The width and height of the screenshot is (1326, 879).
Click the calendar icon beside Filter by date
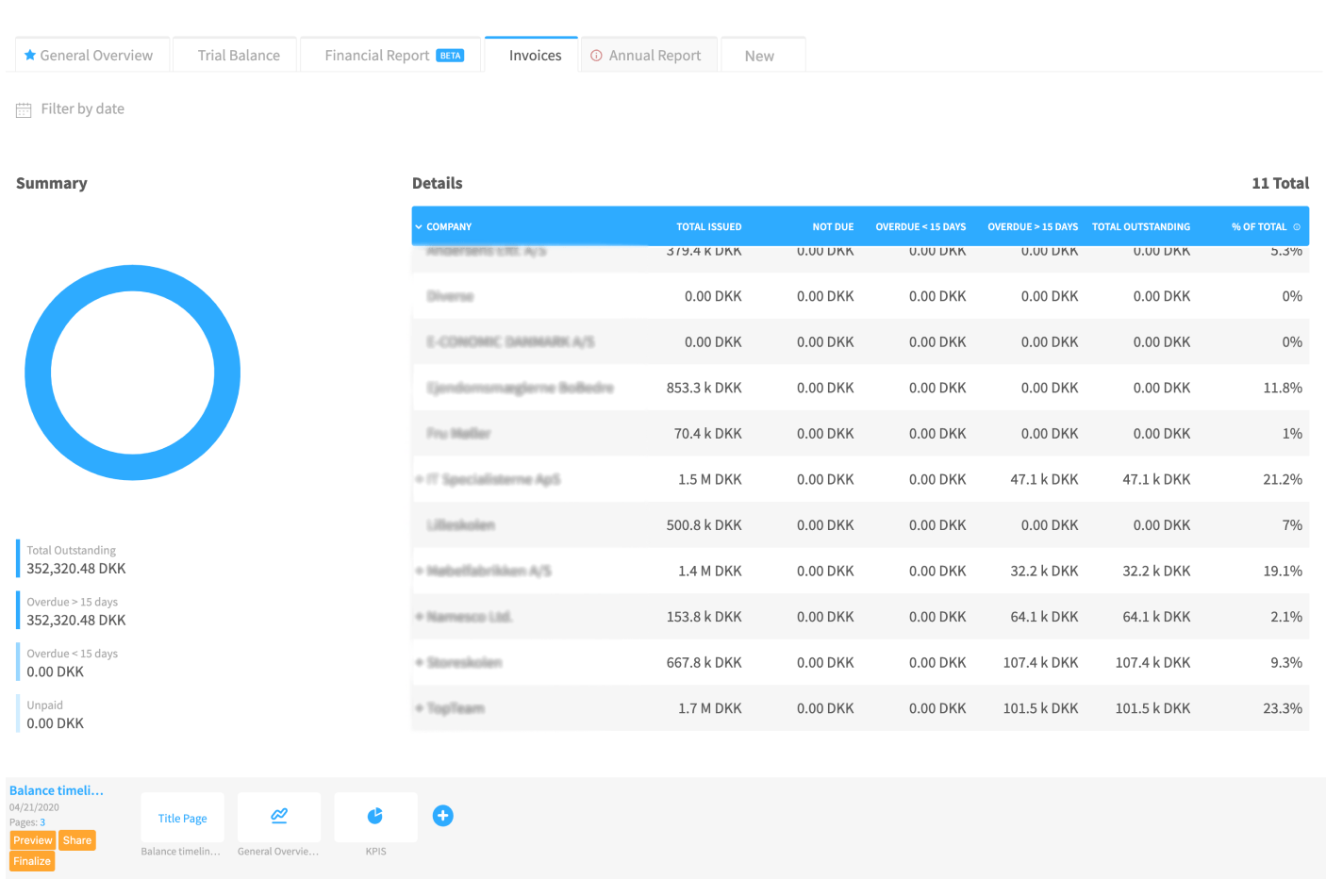click(24, 108)
